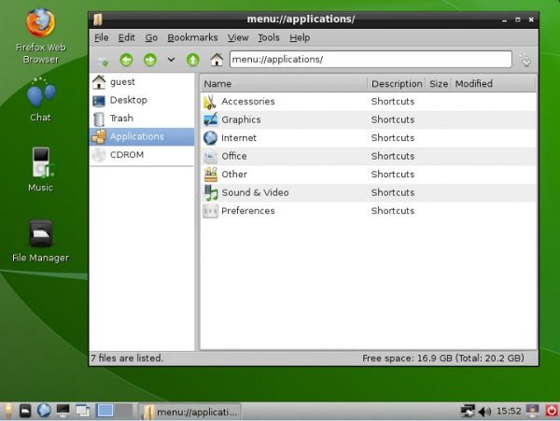Select the Accessories name text

pyautogui.click(x=248, y=102)
